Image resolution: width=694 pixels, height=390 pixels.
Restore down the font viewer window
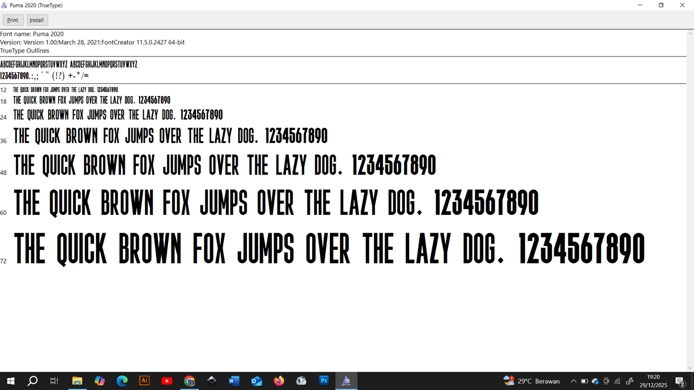coord(661,5)
